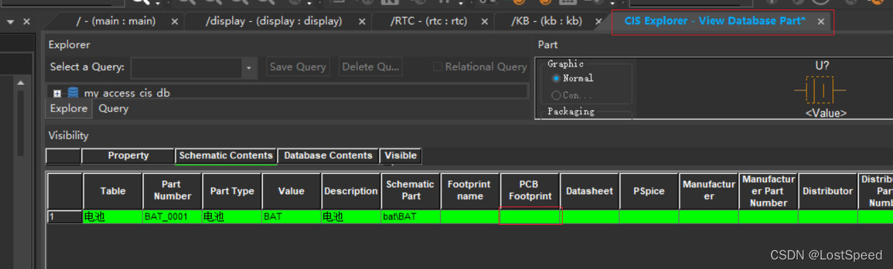Click the Footprint name column header
Image resolution: width=893 pixels, height=269 pixels.
click(x=470, y=191)
